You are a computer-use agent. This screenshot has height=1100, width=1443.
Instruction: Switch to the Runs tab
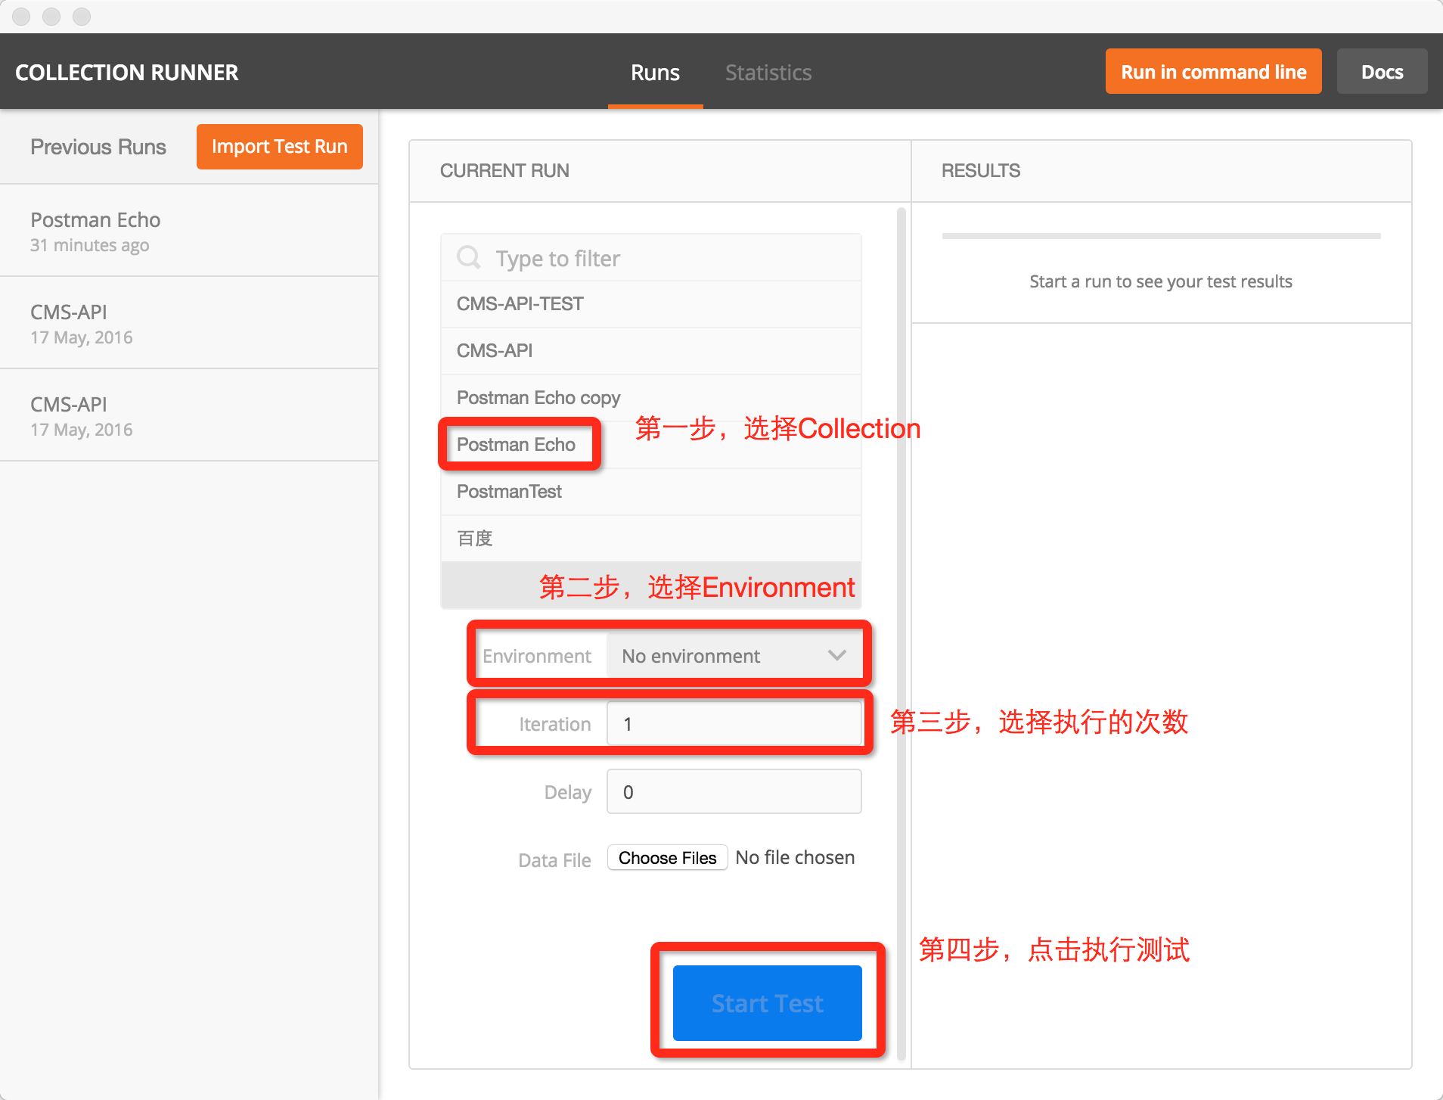tap(655, 73)
